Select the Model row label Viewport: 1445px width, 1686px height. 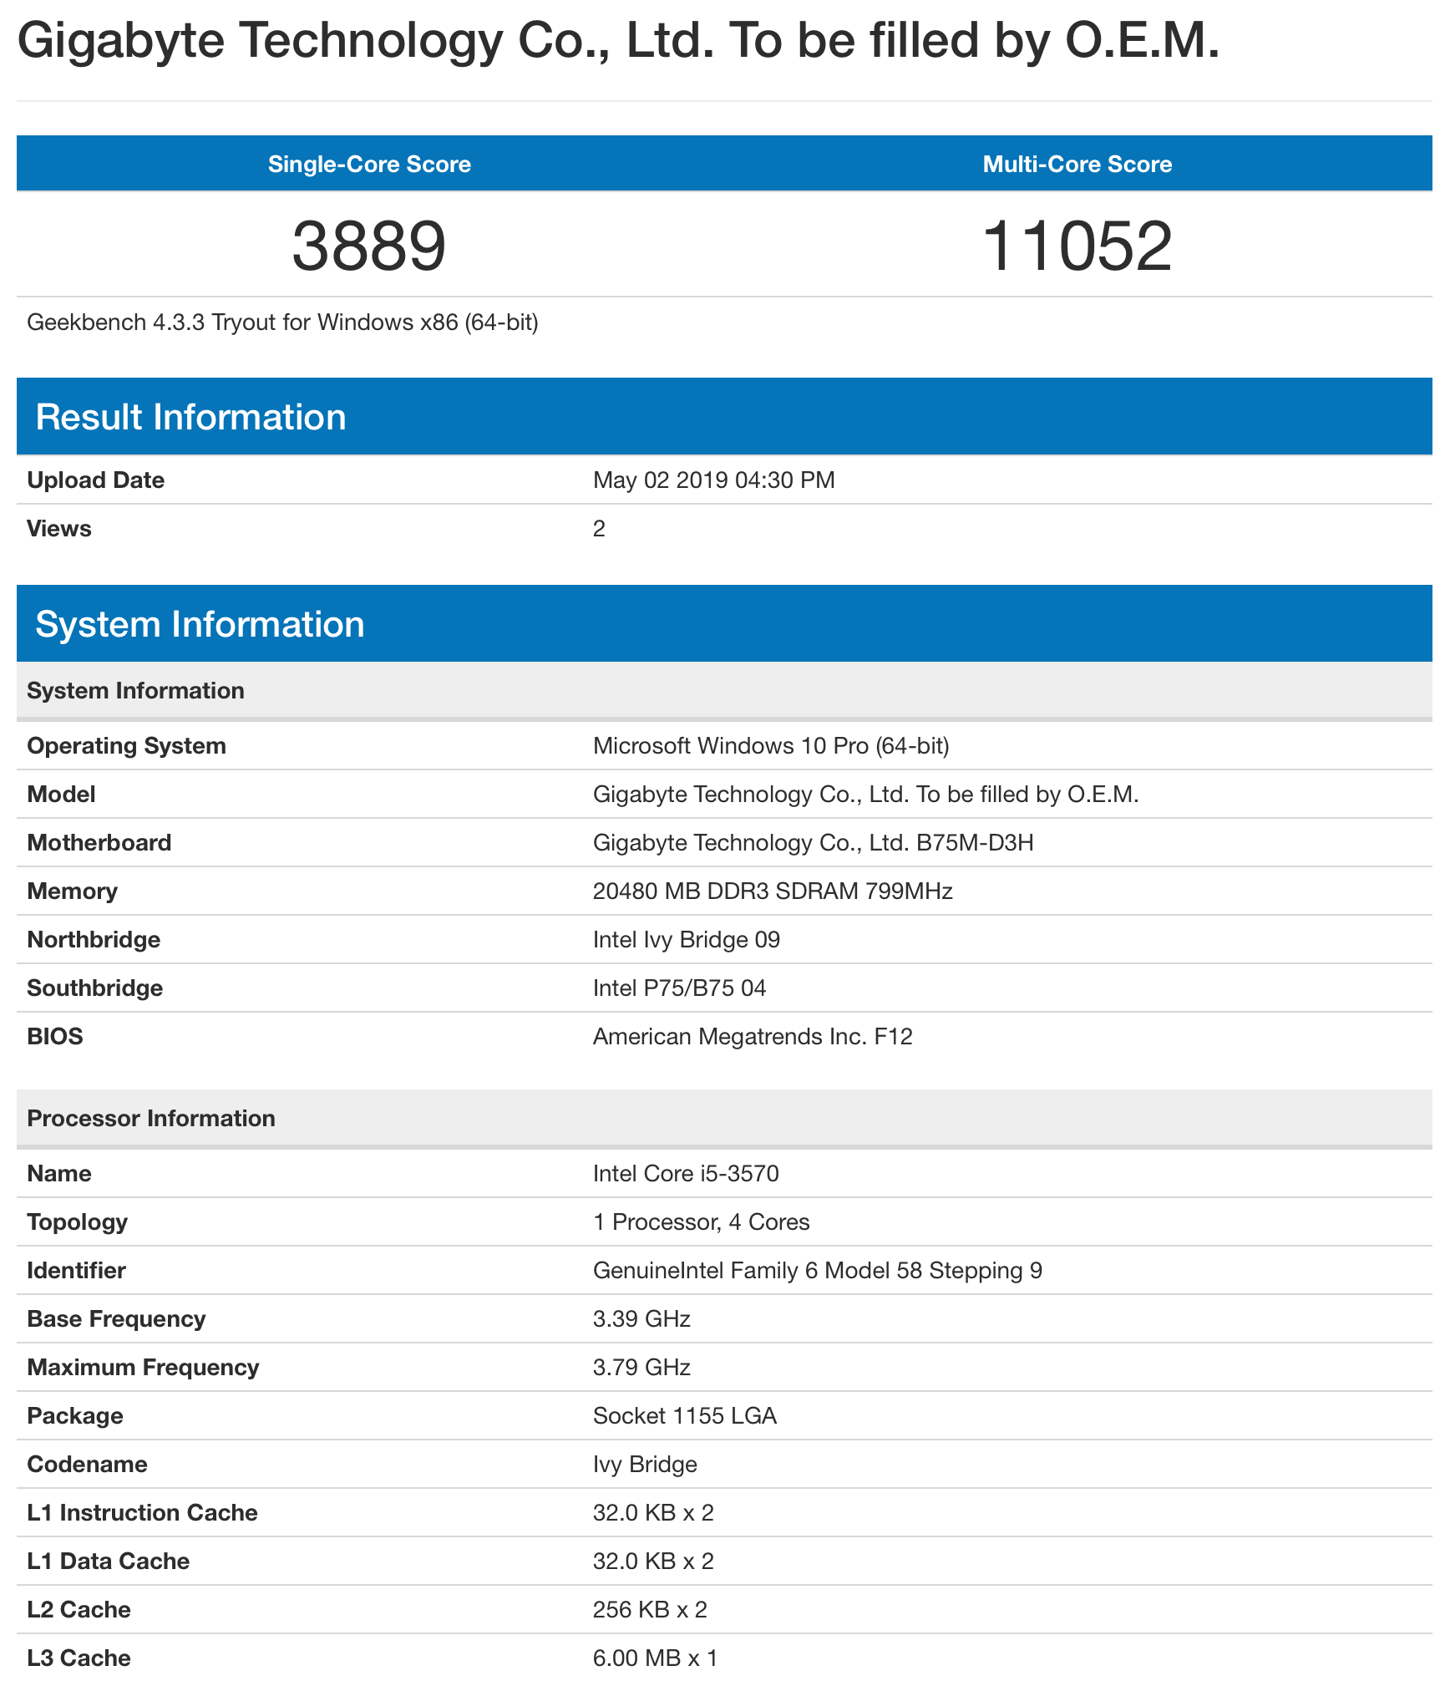[x=61, y=795]
